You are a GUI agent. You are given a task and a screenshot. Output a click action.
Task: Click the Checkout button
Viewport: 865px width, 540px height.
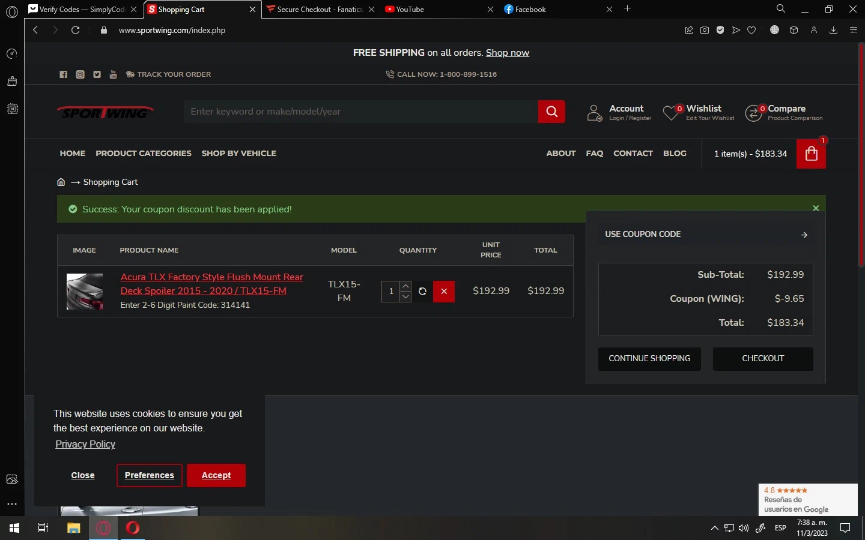763,359
